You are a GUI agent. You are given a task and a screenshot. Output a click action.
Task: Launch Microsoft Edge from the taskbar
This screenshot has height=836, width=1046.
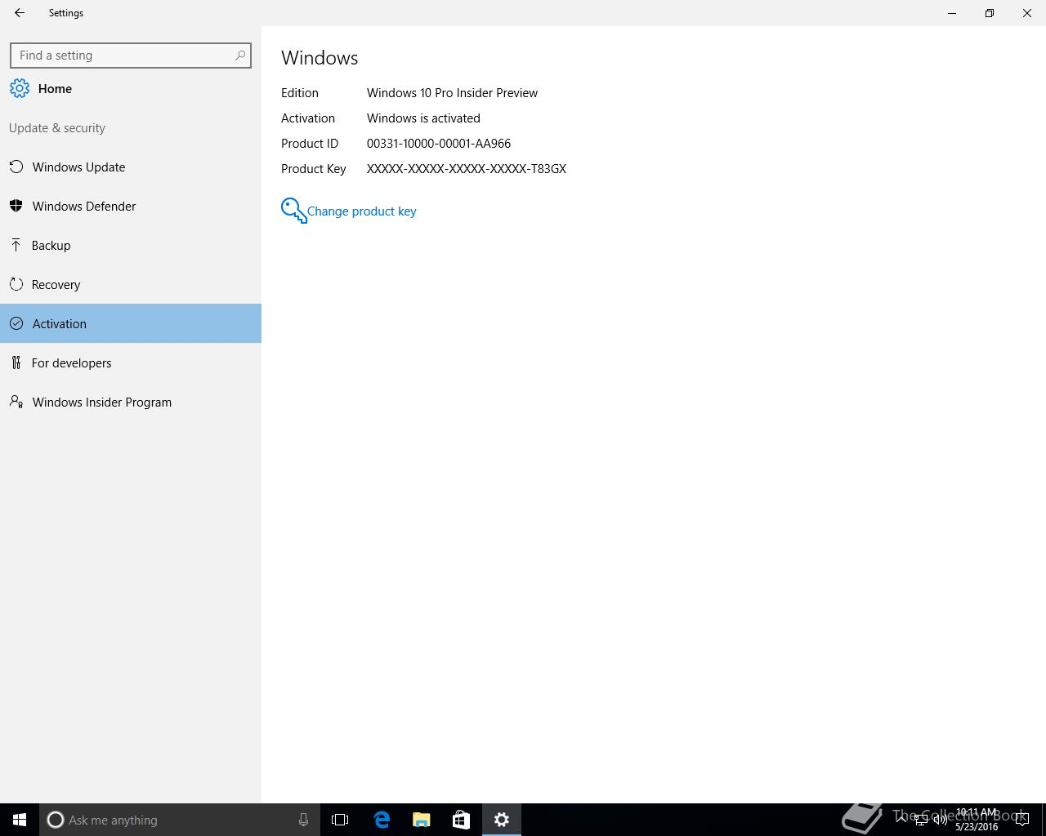[x=382, y=820]
